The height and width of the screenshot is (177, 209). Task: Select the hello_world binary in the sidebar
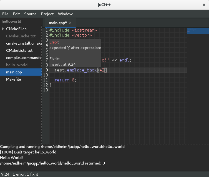pos(17,65)
